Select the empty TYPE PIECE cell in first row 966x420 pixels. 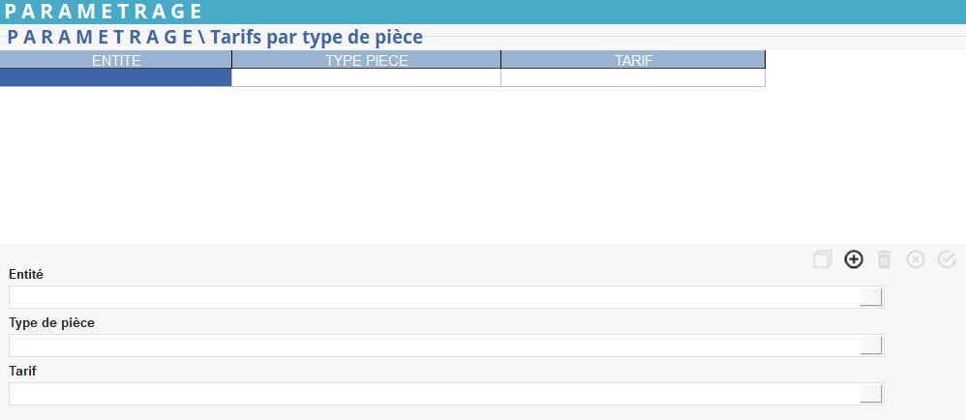(x=366, y=78)
